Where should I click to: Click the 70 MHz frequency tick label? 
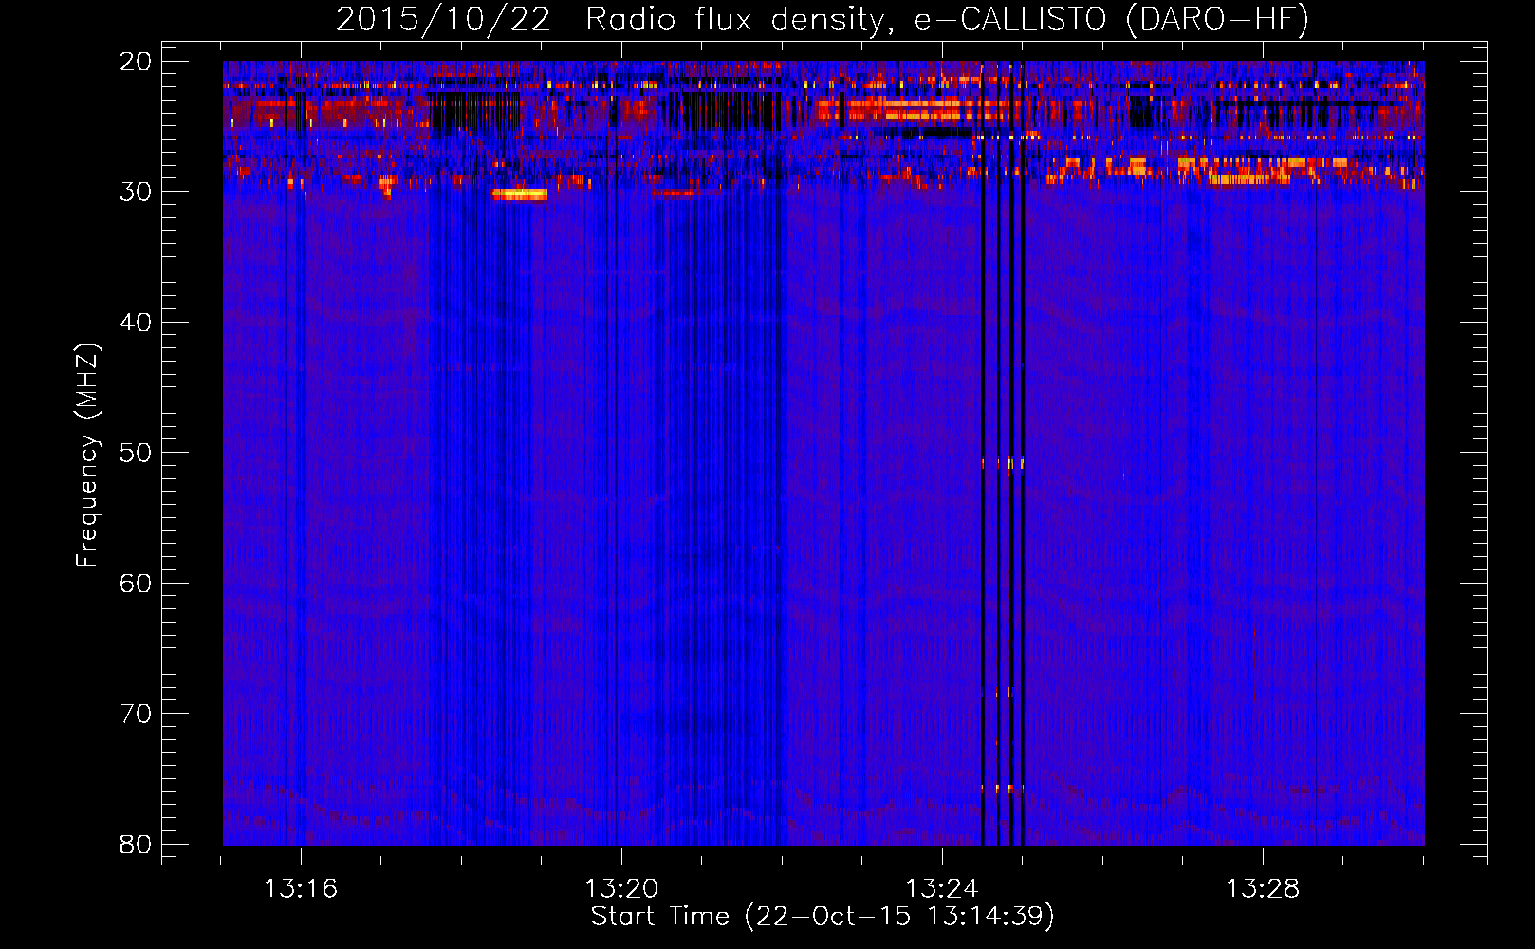(136, 714)
